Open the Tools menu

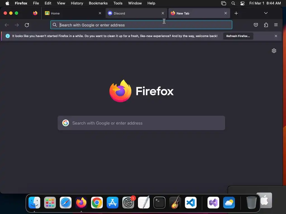tap(118, 3)
